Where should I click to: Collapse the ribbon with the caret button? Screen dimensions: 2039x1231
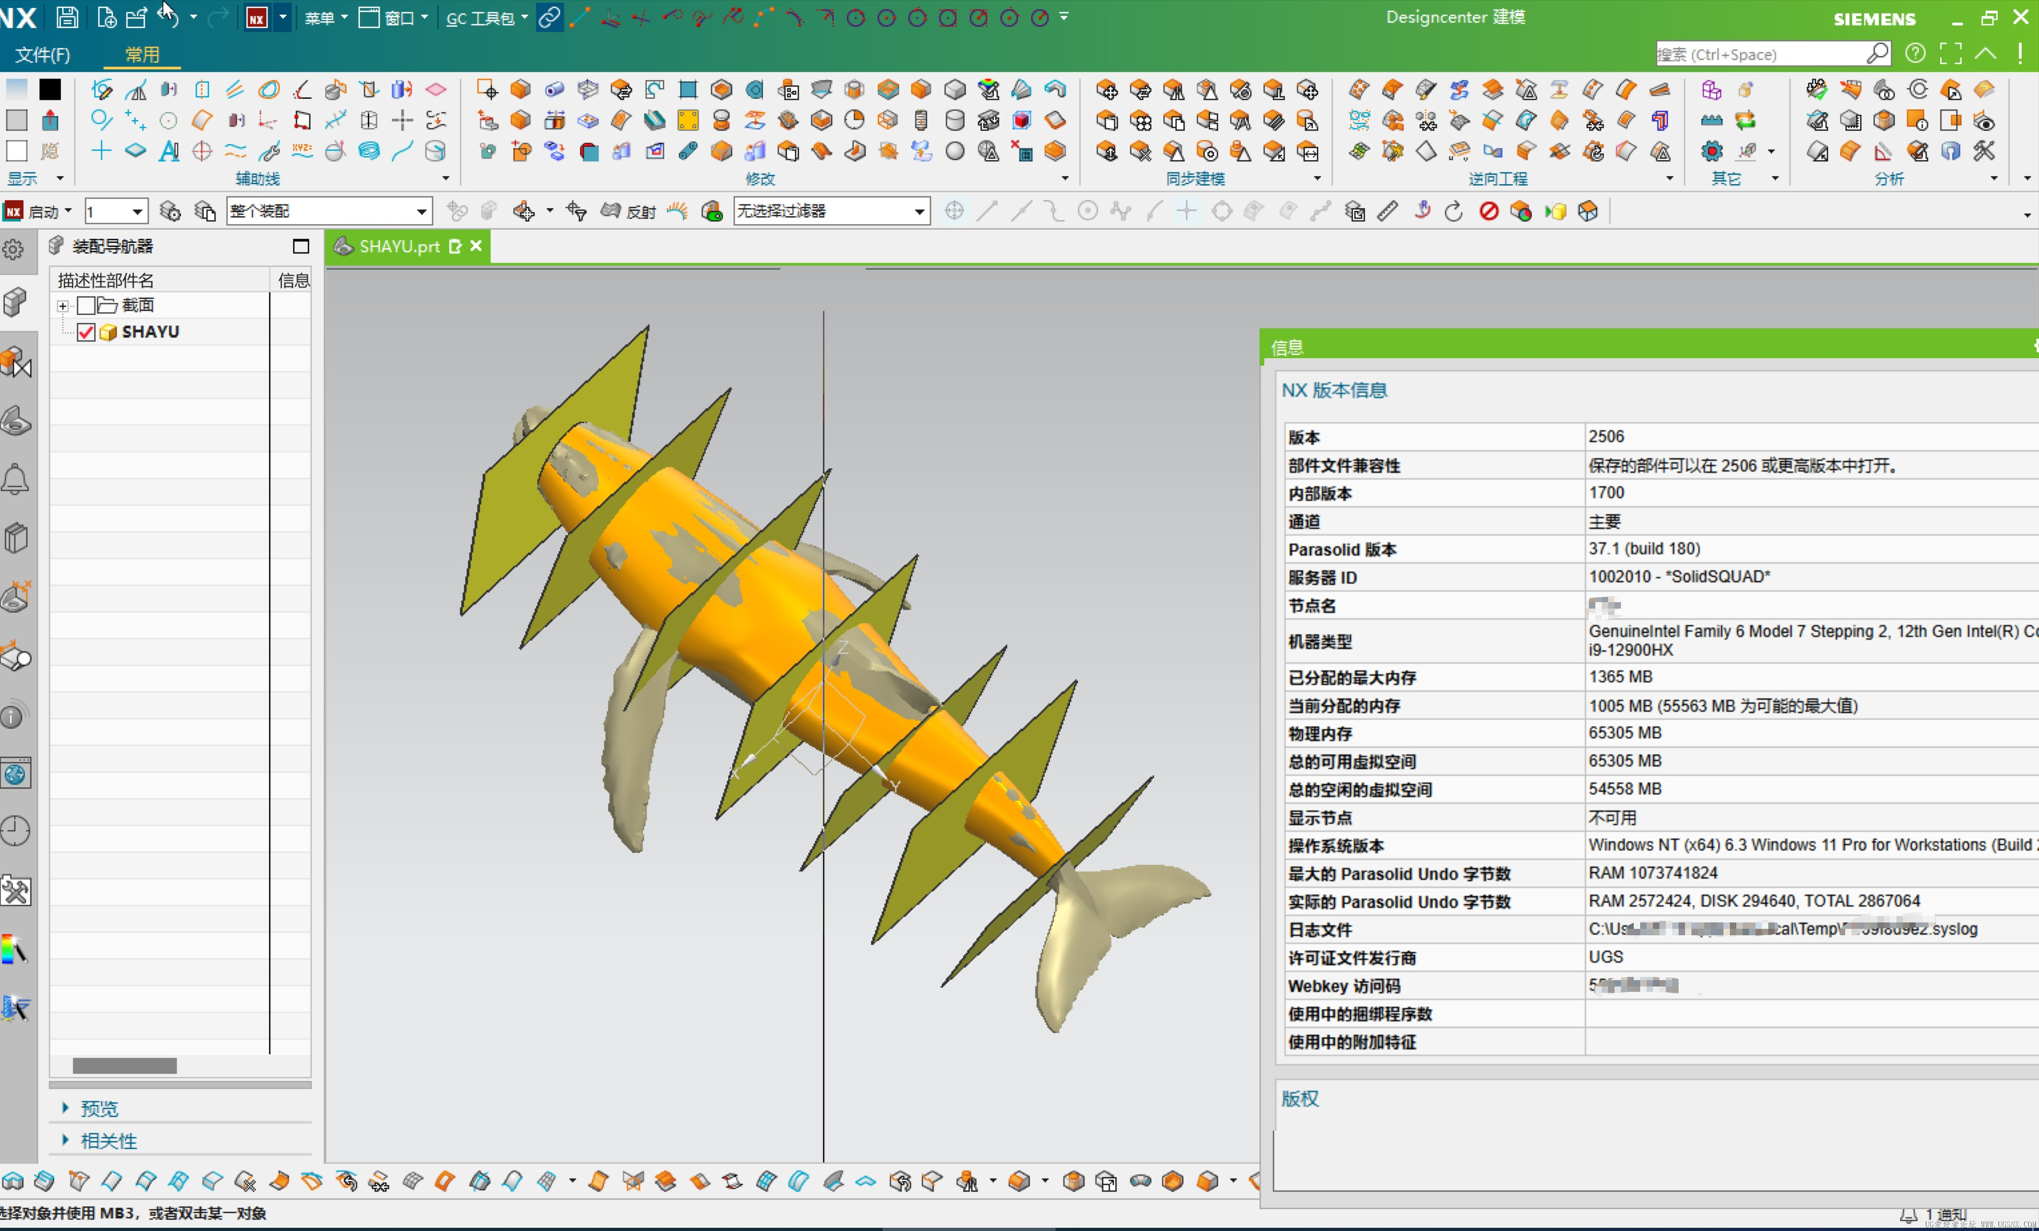pyautogui.click(x=1986, y=54)
